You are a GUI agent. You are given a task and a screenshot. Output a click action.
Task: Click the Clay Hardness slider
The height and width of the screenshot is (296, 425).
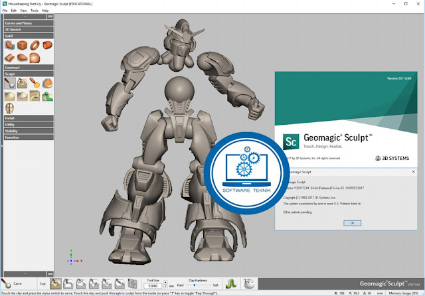199,285
